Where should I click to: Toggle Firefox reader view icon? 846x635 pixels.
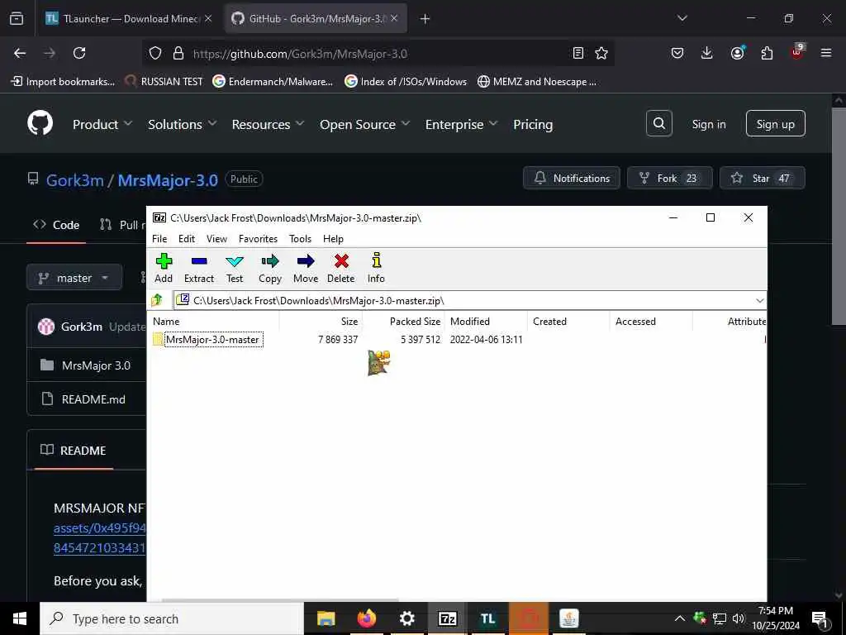(577, 53)
